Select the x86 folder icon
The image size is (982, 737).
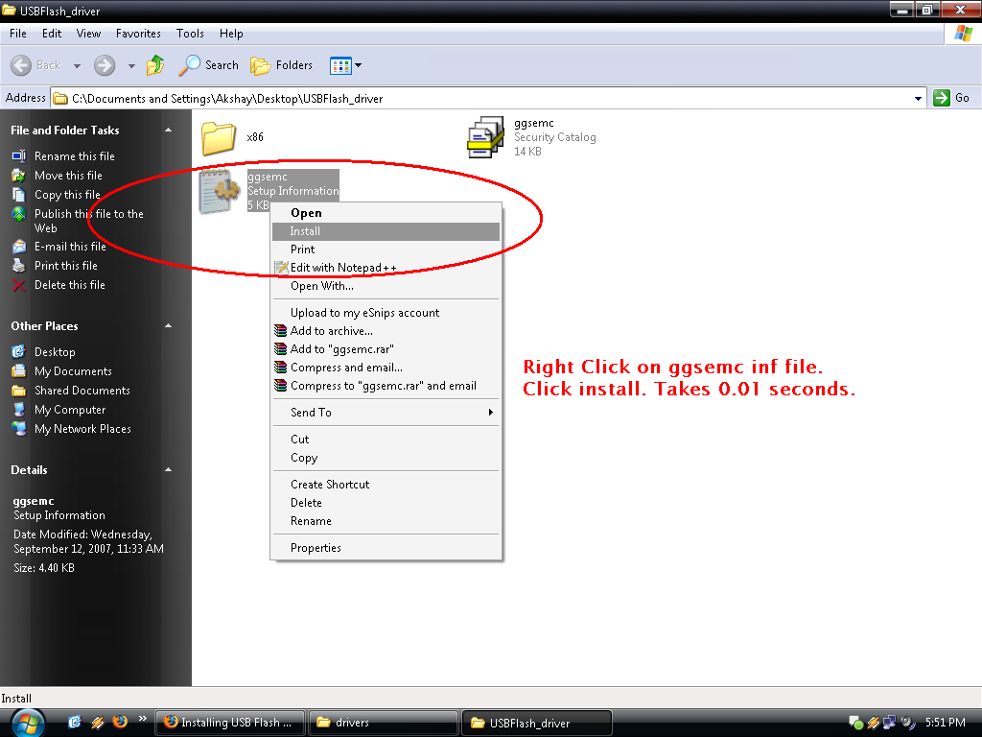(218, 137)
